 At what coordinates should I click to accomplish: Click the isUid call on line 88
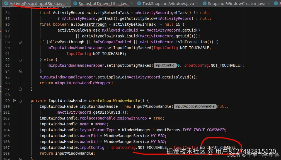132,36
